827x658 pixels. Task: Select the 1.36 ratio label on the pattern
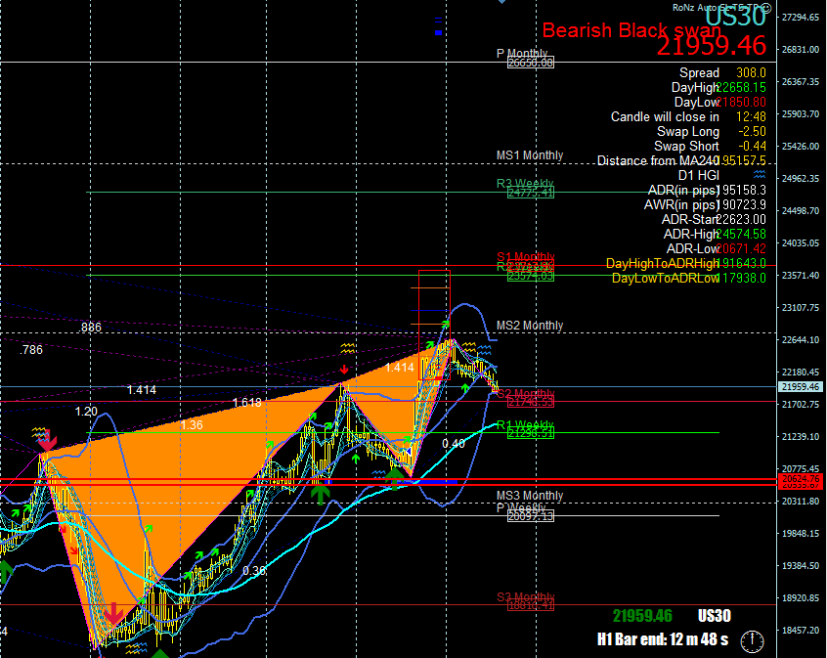pos(192,425)
